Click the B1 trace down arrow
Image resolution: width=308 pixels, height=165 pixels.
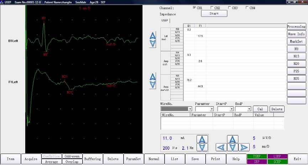[153, 43]
